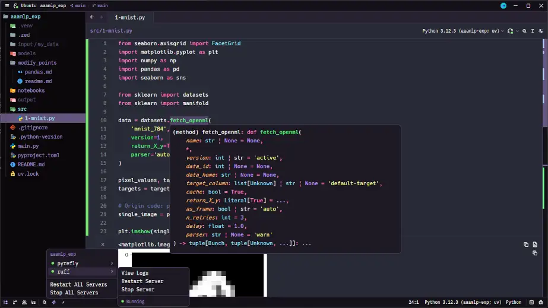Go back with the left arrow
The height and width of the screenshot is (308, 548).
pyautogui.click(x=92, y=17)
